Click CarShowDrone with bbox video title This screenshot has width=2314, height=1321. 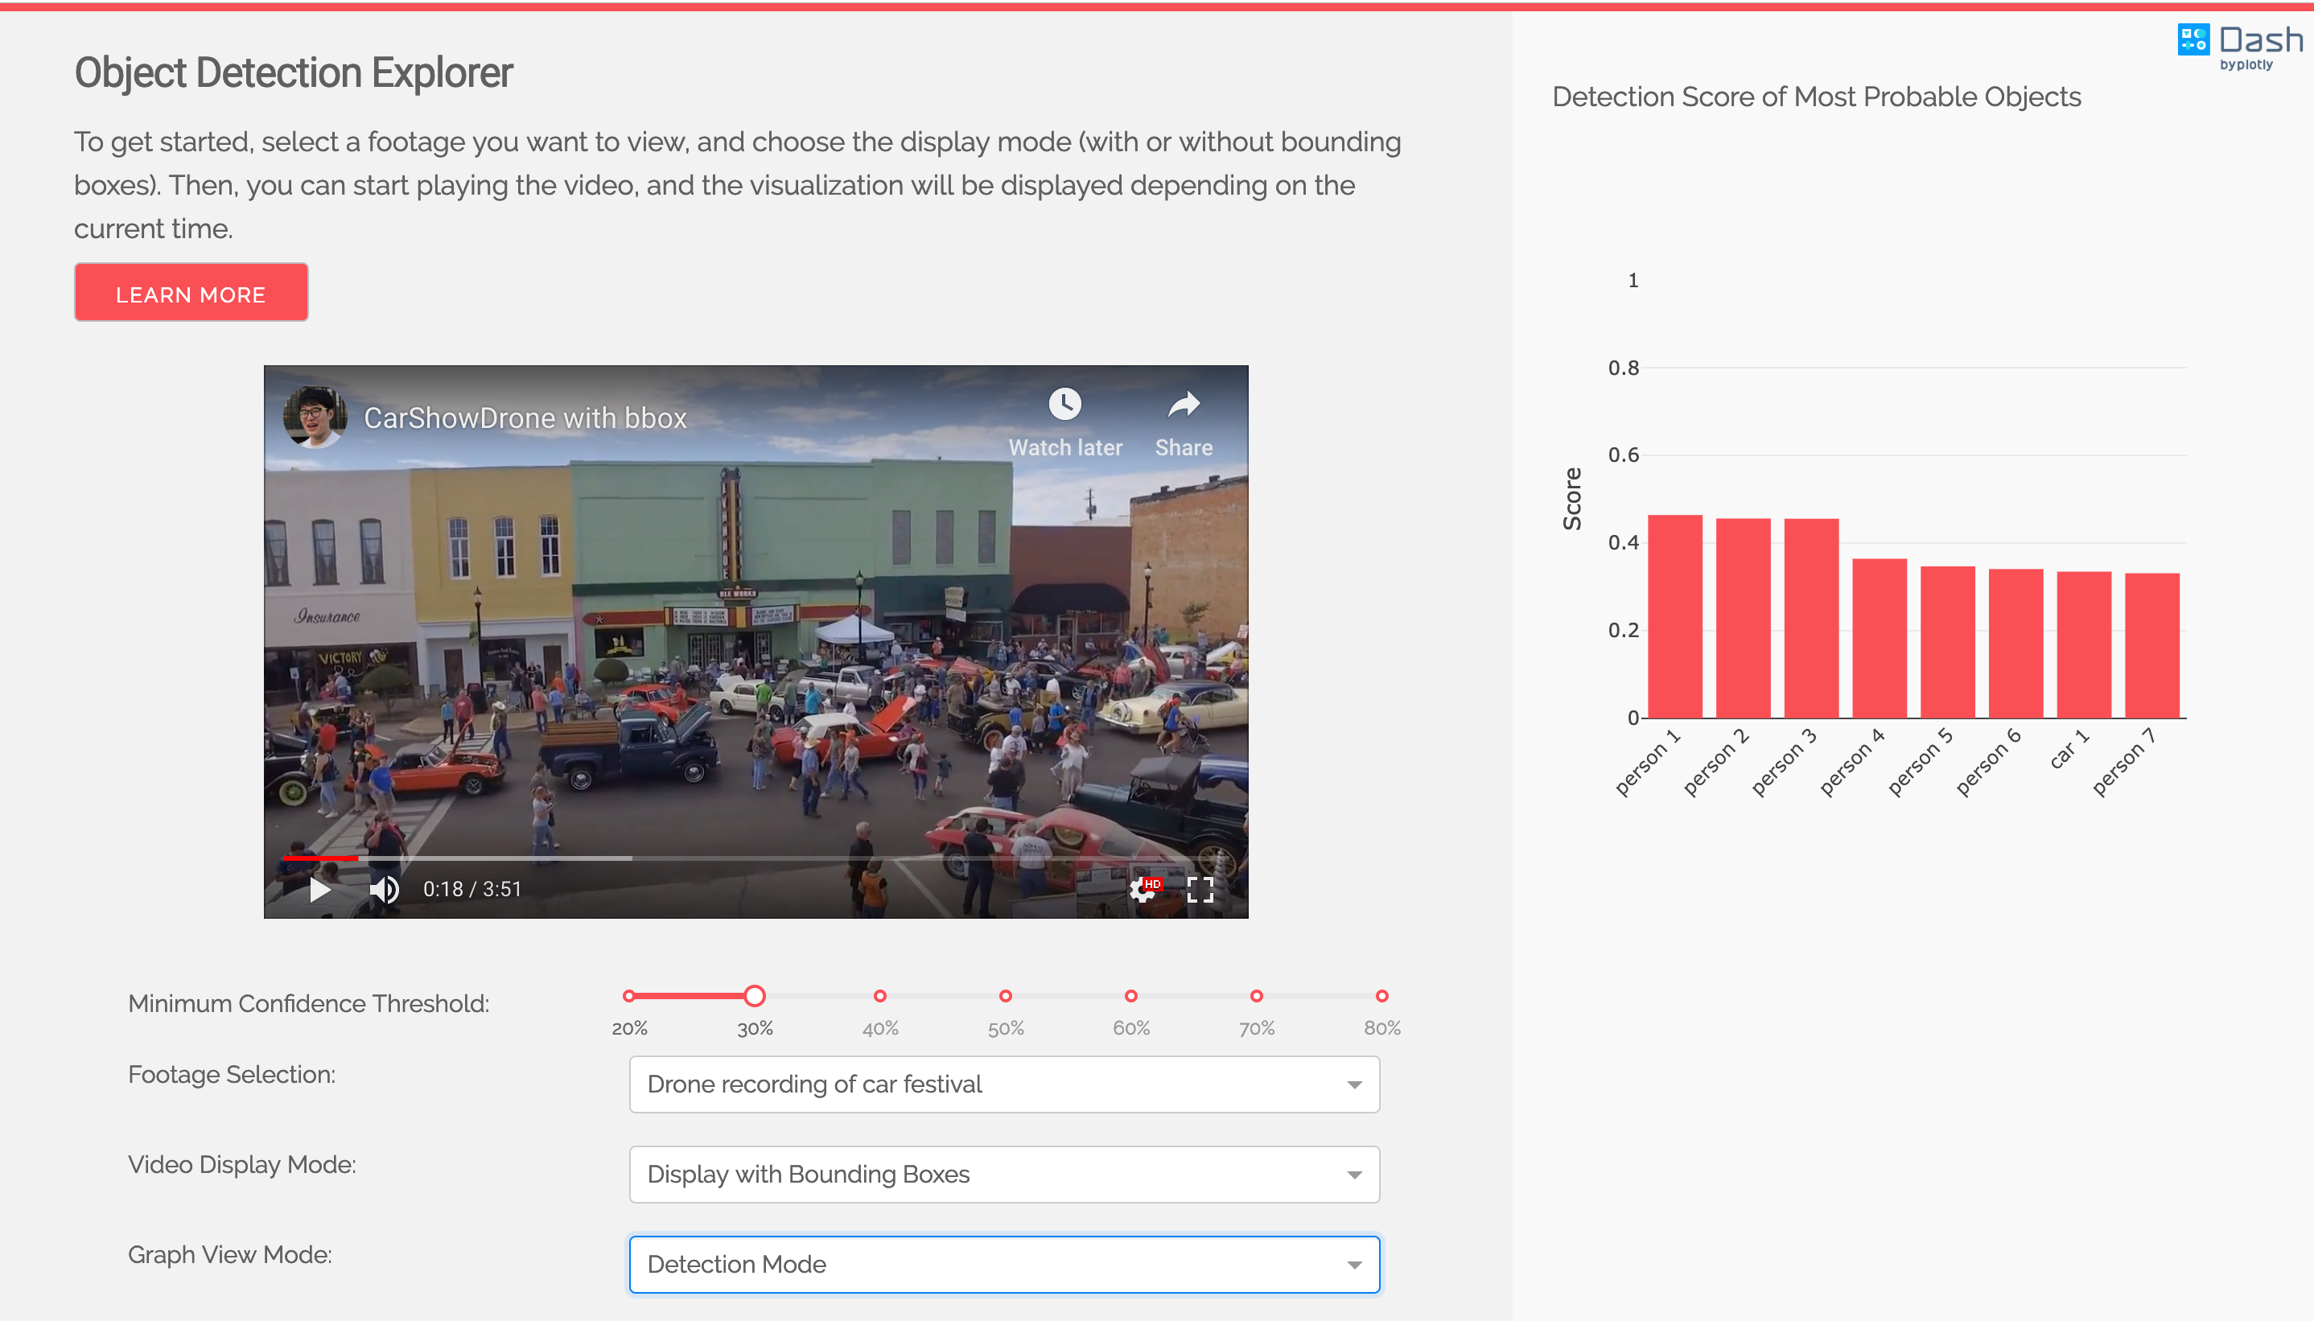[525, 418]
